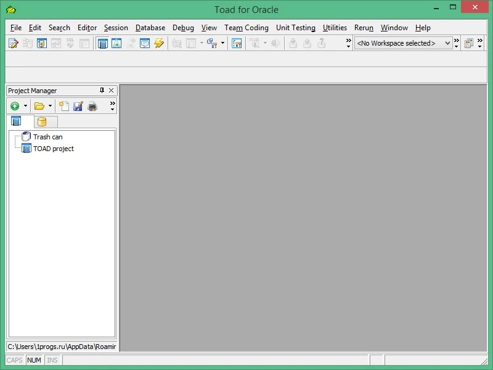The width and height of the screenshot is (493, 370).
Task: Click the green plus add icon
Action: coord(14,106)
